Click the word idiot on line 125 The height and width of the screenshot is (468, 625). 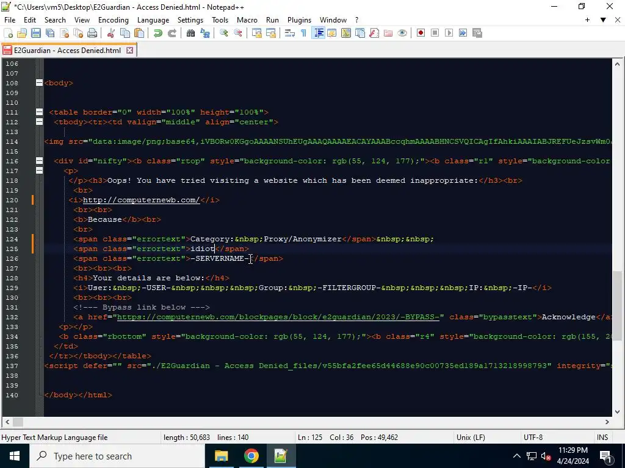[x=203, y=249]
